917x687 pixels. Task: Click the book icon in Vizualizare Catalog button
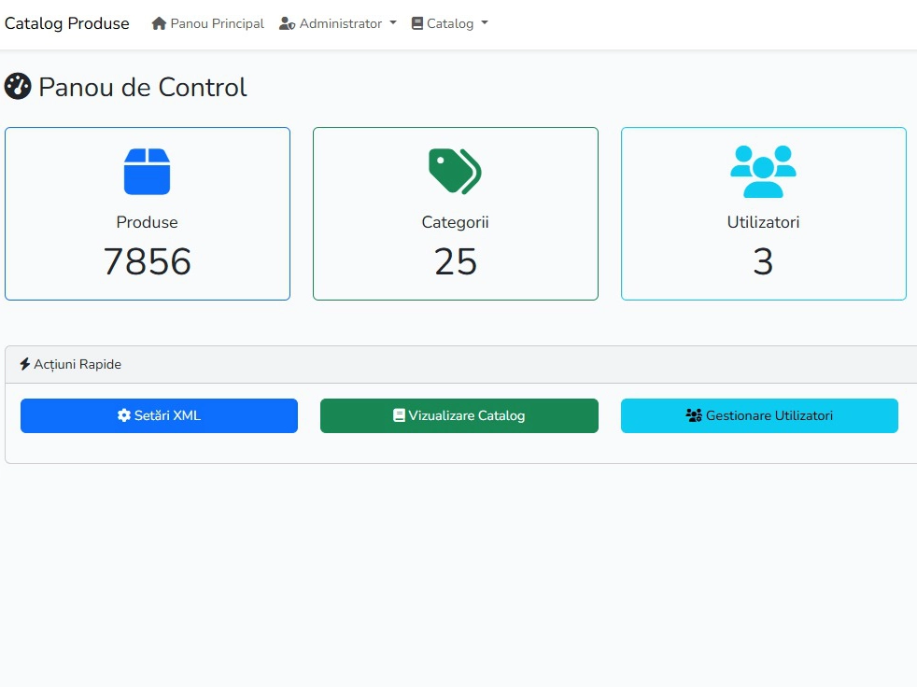tap(398, 414)
